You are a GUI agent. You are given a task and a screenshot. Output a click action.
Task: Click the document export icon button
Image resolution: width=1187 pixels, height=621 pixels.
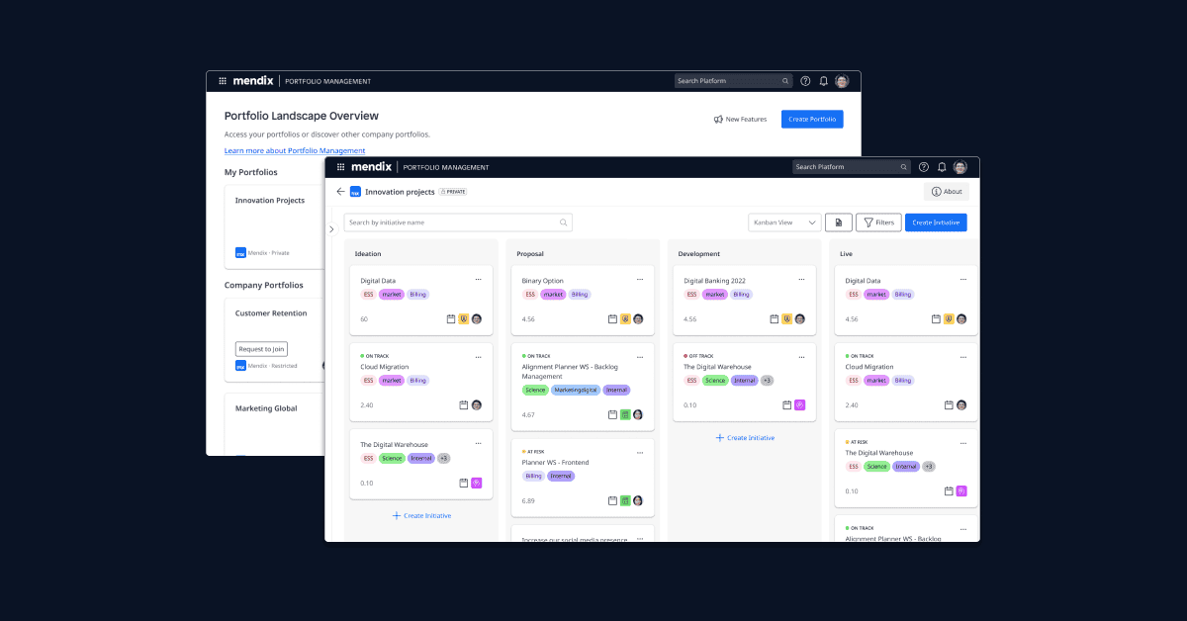(x=838, y=222)
